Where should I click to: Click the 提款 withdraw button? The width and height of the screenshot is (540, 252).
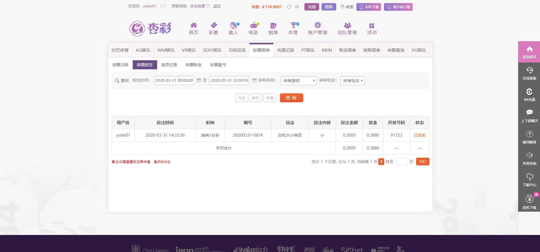pos(329,7)
